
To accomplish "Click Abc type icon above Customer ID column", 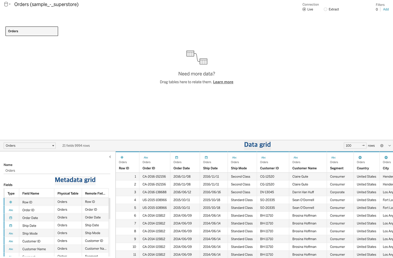I will 263,157.
